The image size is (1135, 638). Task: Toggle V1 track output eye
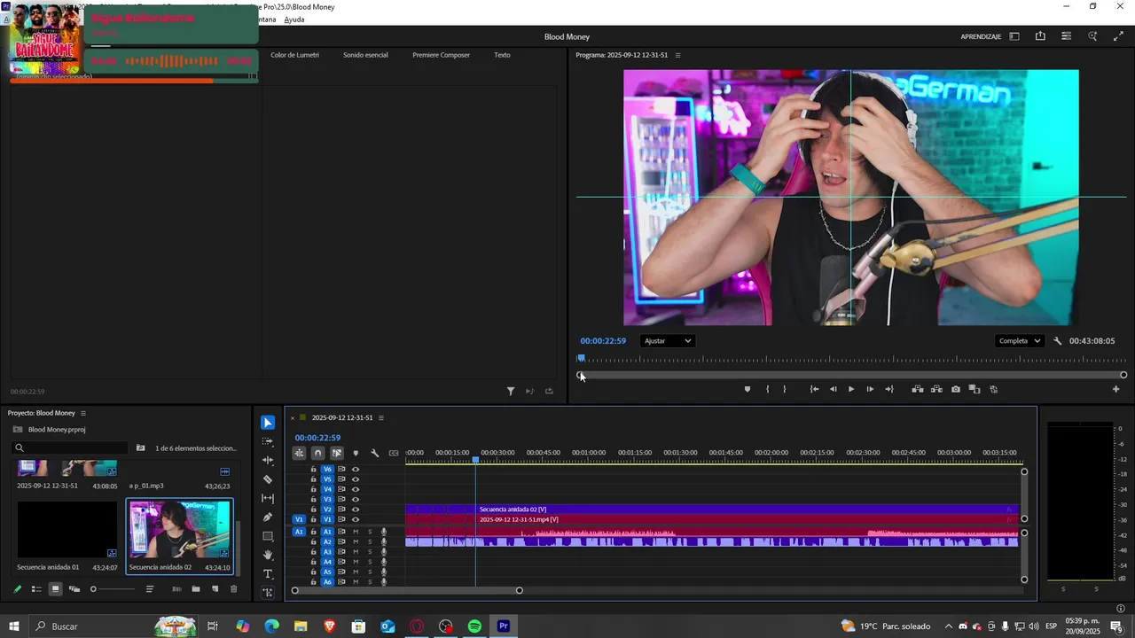[356, 519]
